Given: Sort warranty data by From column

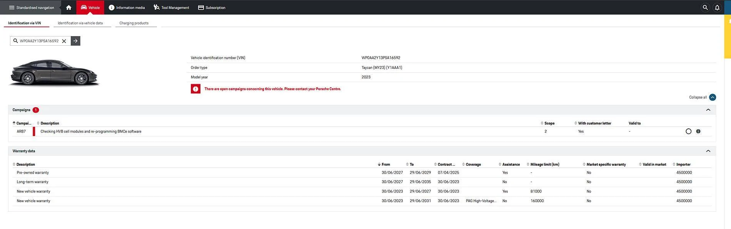Looking at the screenshot, I should pos(384,164).
